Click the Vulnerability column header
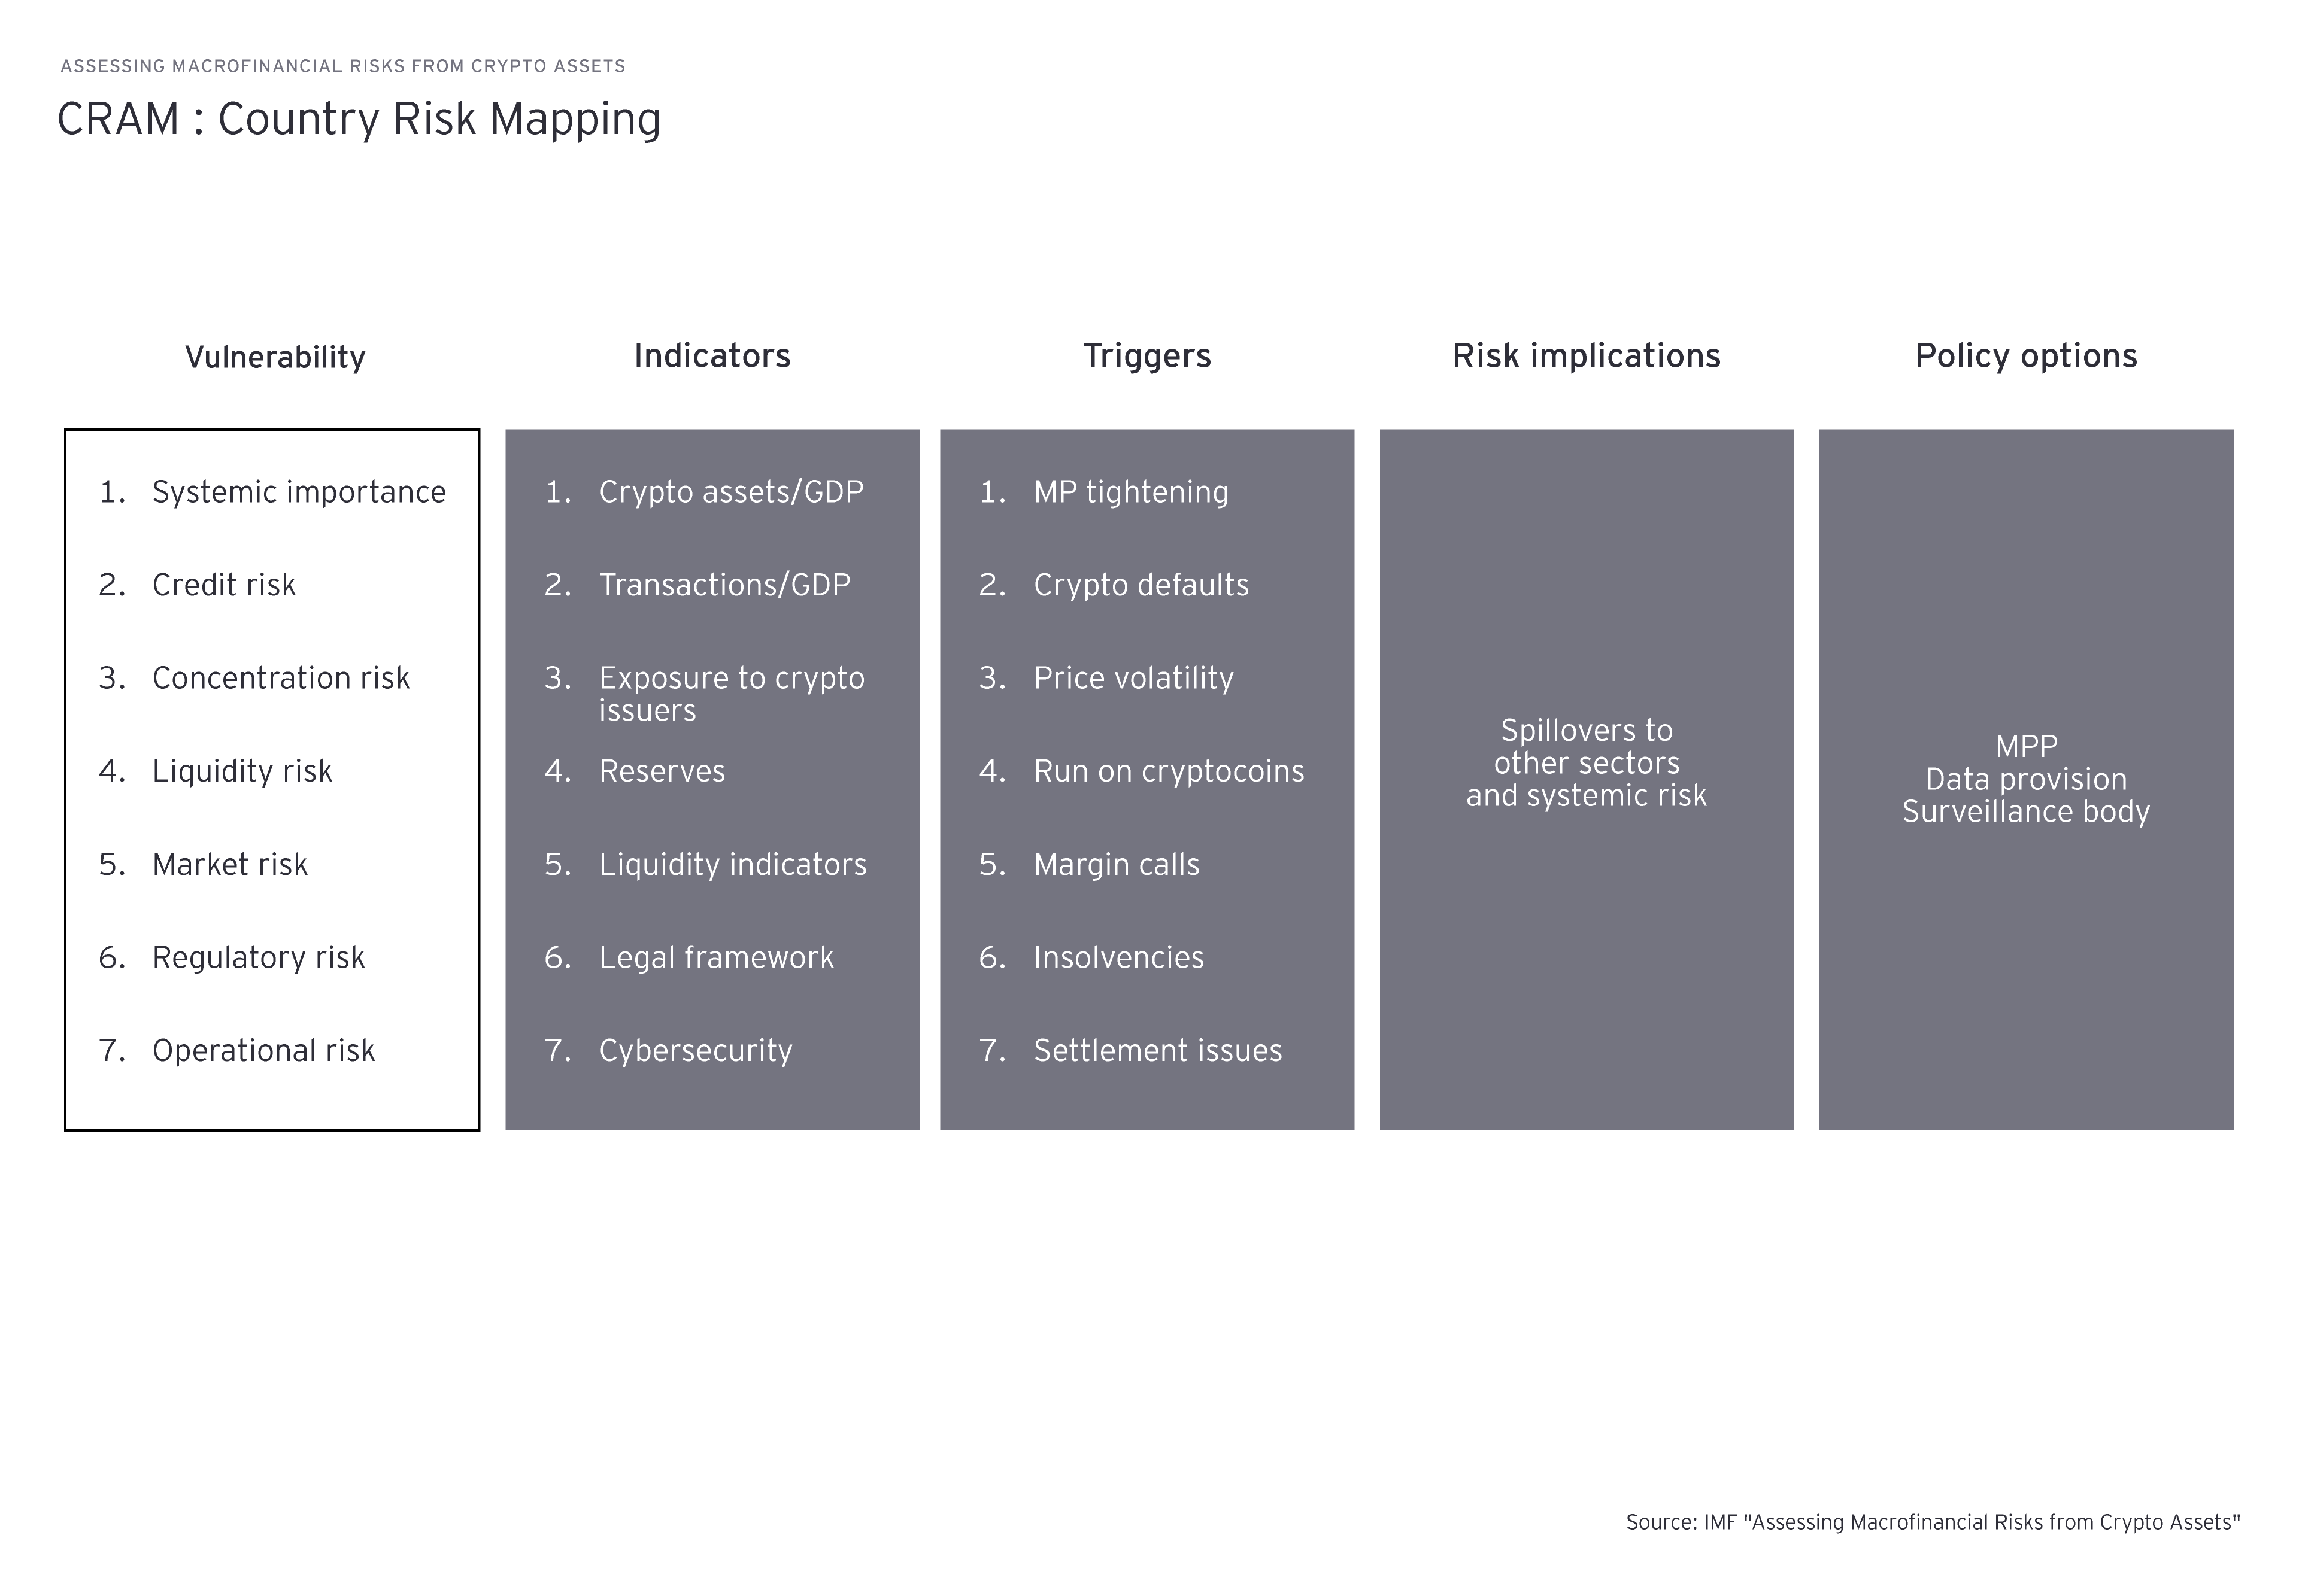Image resolution: width=2299 pixels, height=1596 pixels. tap(275, 357)
